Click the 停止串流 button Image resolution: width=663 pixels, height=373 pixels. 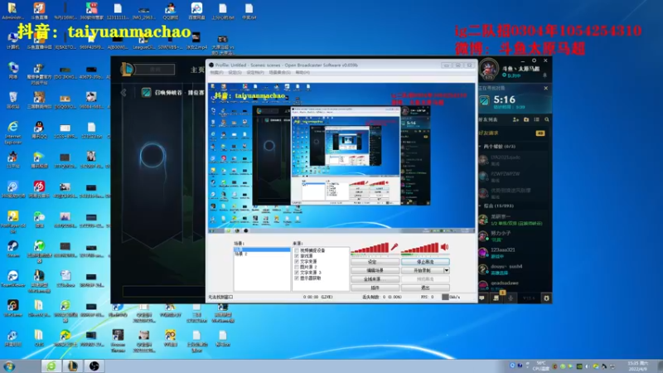tap(425, 262)
